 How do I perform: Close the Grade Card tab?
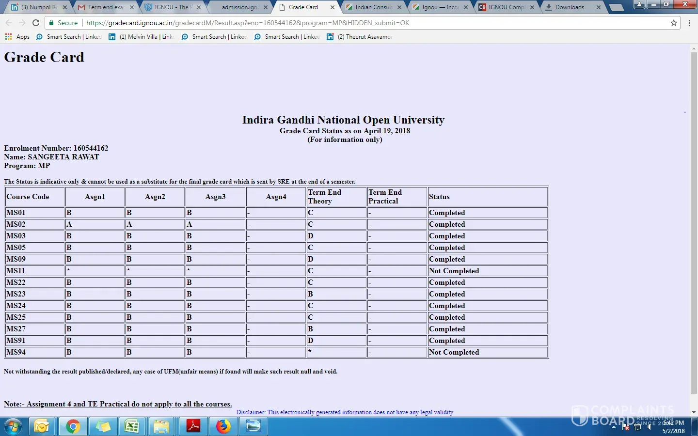click(x=333, y=7)
